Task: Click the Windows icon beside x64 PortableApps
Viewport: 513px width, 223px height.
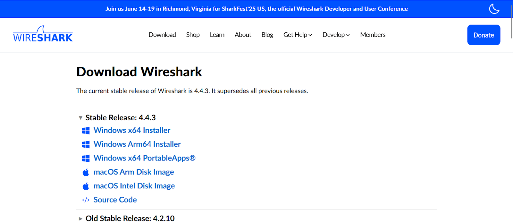Action: (86, 158)
